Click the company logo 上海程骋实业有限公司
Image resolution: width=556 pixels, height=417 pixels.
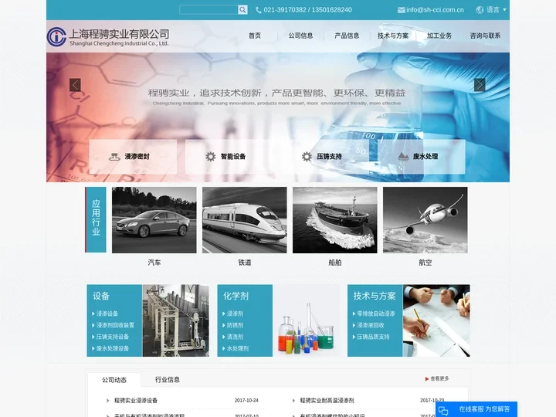pyautogui.click(x=107, y=36)
